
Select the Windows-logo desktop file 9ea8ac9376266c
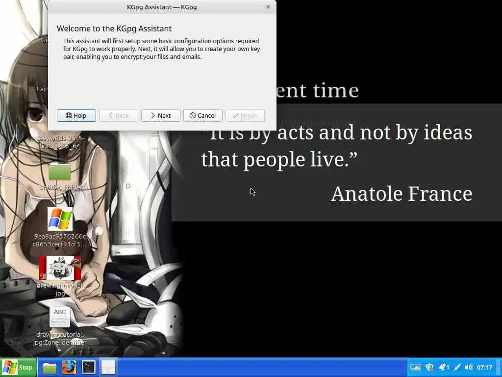pos(60,227)
